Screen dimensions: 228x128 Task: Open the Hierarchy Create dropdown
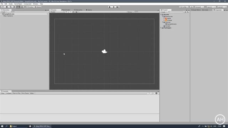tap(4, 12)
